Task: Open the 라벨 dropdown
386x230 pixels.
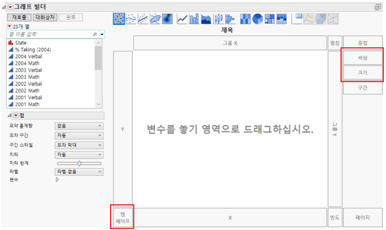Action: (79, 172)
